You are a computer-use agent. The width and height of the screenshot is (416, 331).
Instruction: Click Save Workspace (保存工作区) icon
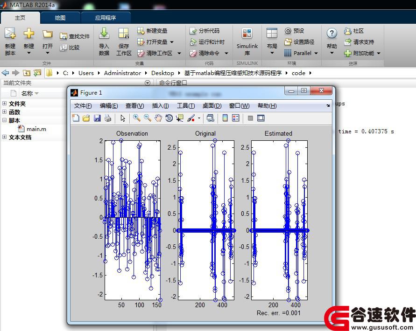click(x=124, y=41)
